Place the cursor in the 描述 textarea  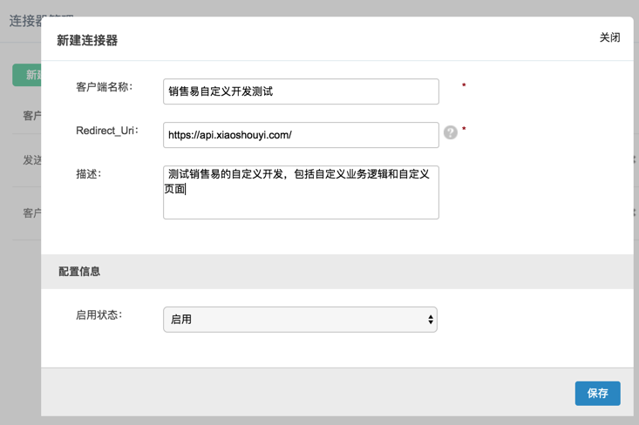point(301,192)
